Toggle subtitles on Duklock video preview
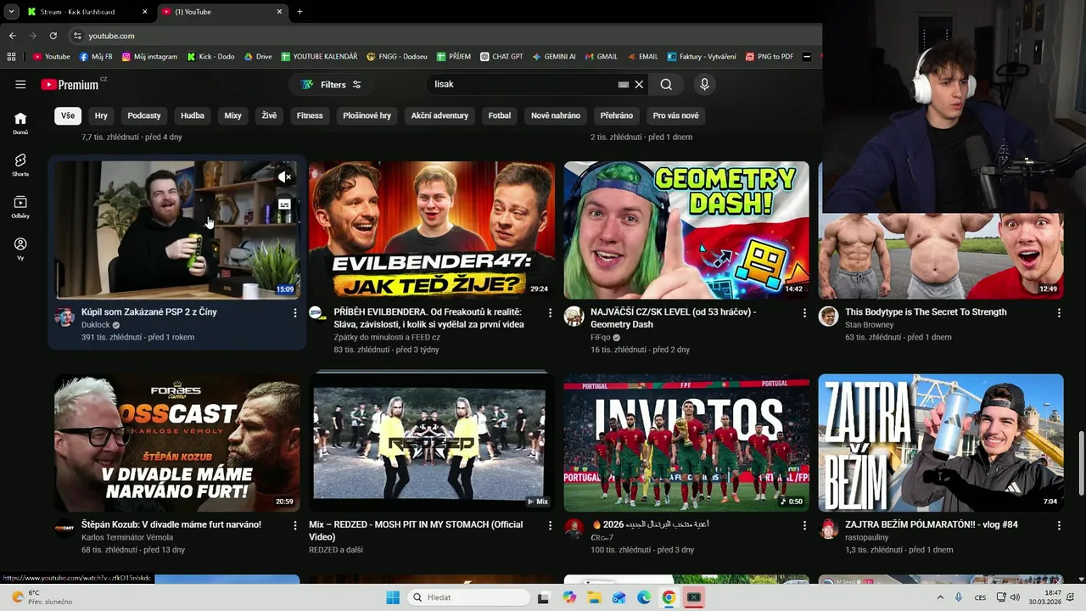Viewport: 1086px width, 611px height. click(285, 205)
